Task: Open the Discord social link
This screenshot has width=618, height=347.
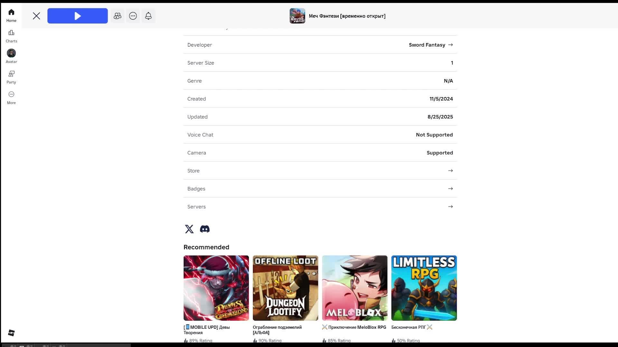Action: coord(205,229)
